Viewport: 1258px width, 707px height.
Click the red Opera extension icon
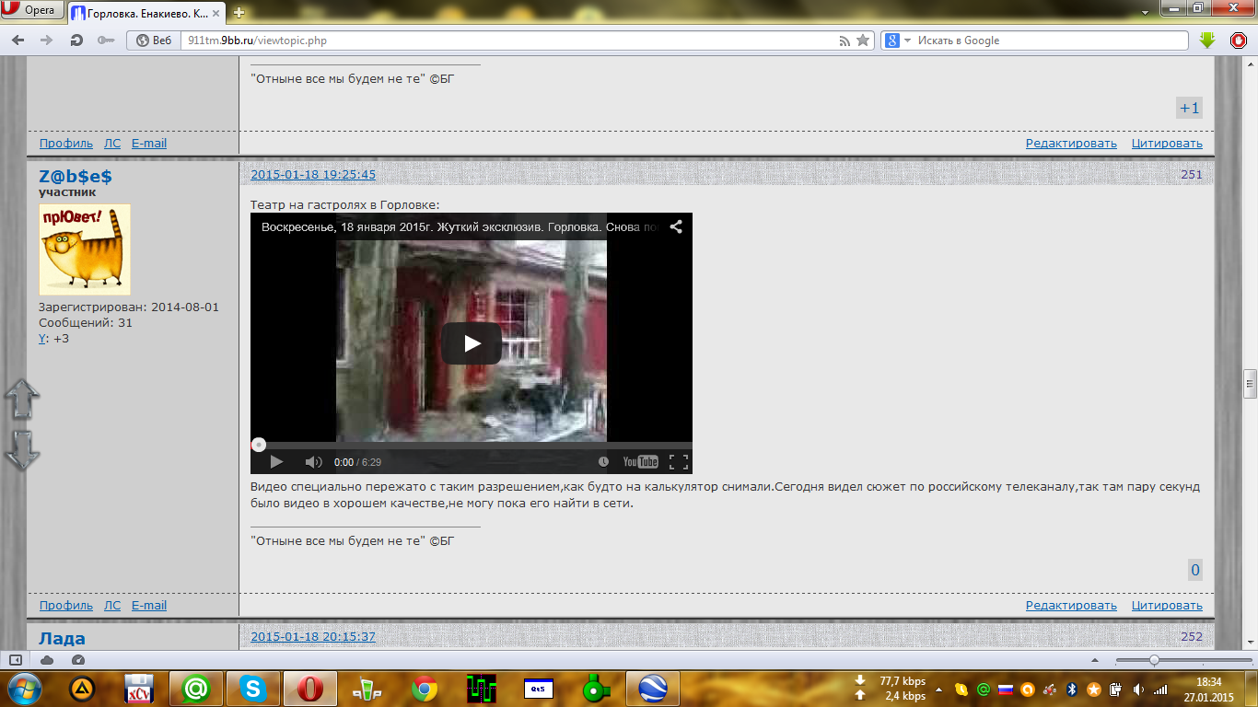tap(1239, 41)
